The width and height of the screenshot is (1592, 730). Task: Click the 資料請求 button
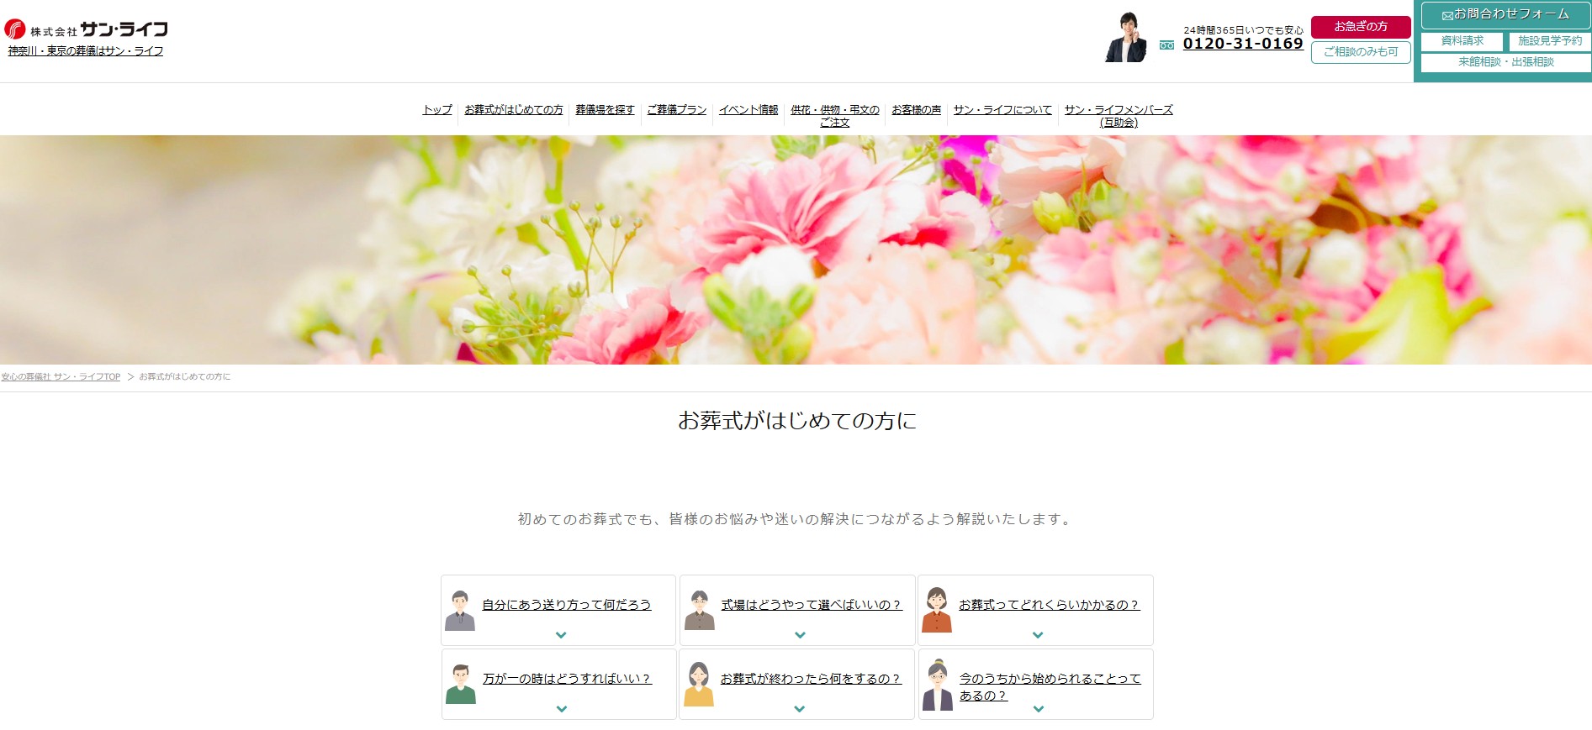(x=1462, y=41)
